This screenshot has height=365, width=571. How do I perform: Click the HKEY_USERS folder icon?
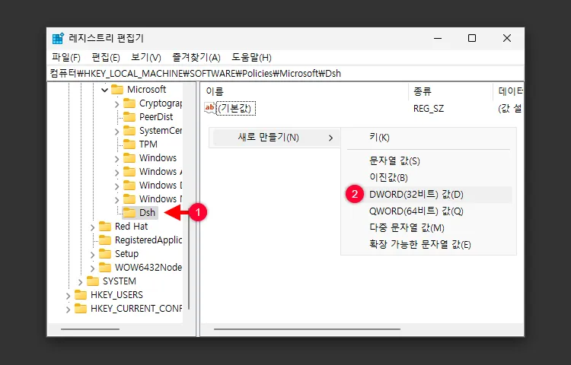point(81,295)
